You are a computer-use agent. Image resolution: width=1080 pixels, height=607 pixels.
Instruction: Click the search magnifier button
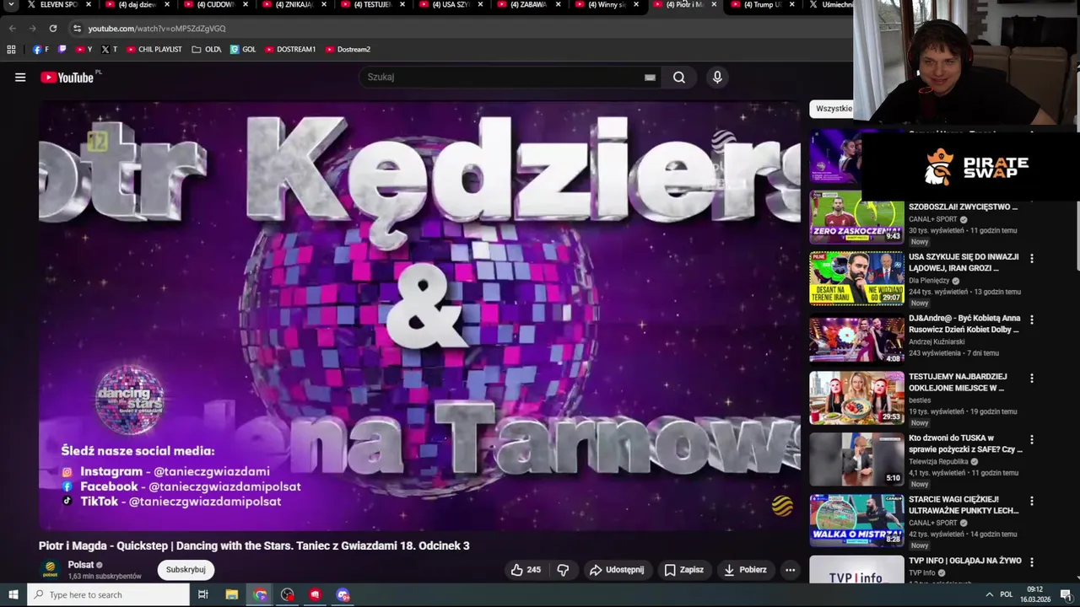click(678, 78)
